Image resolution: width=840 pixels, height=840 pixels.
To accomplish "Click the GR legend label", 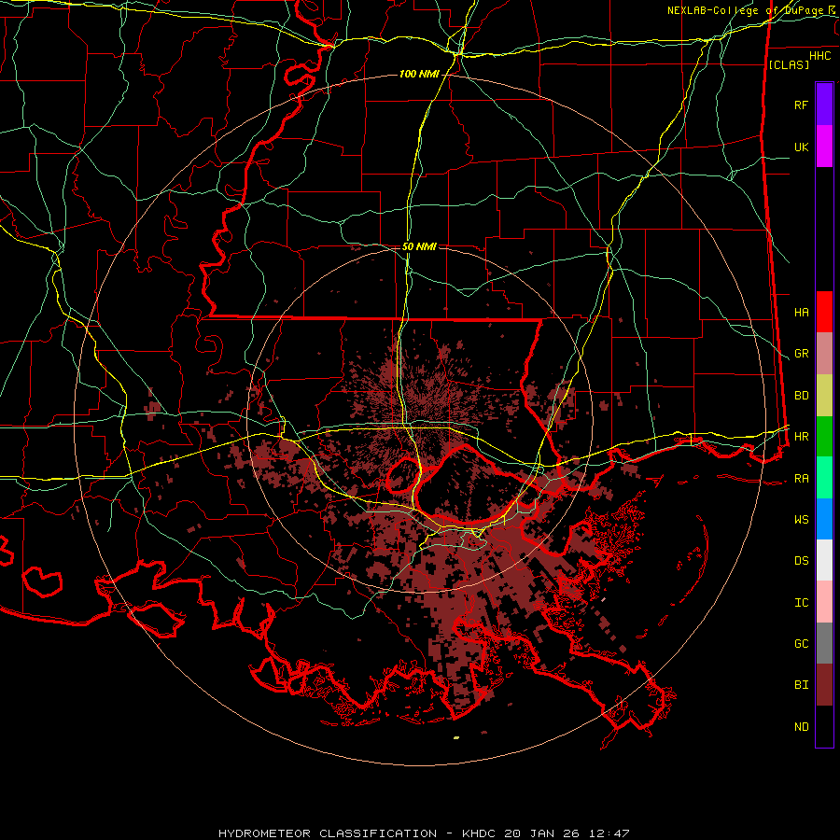I will (802, 354).
